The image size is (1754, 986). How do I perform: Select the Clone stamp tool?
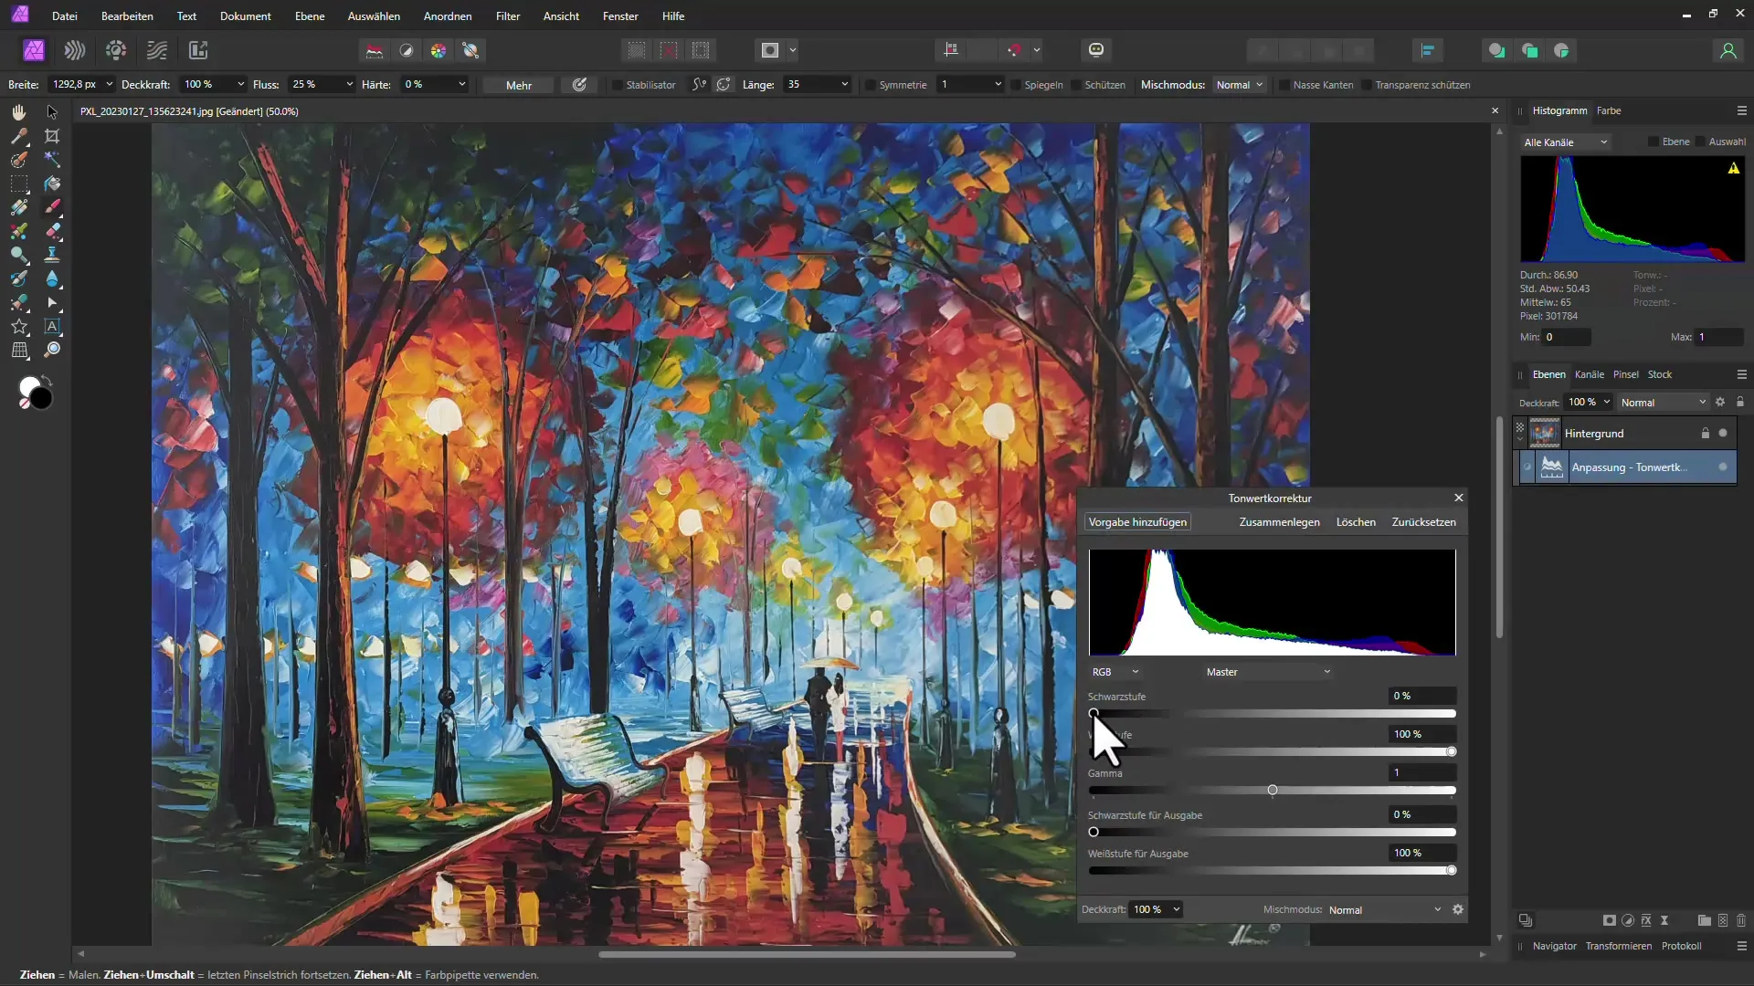[x=52, y=255]
